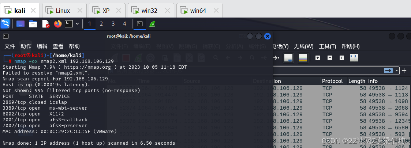Sort packets by Length column

click(x=356, y=81)
